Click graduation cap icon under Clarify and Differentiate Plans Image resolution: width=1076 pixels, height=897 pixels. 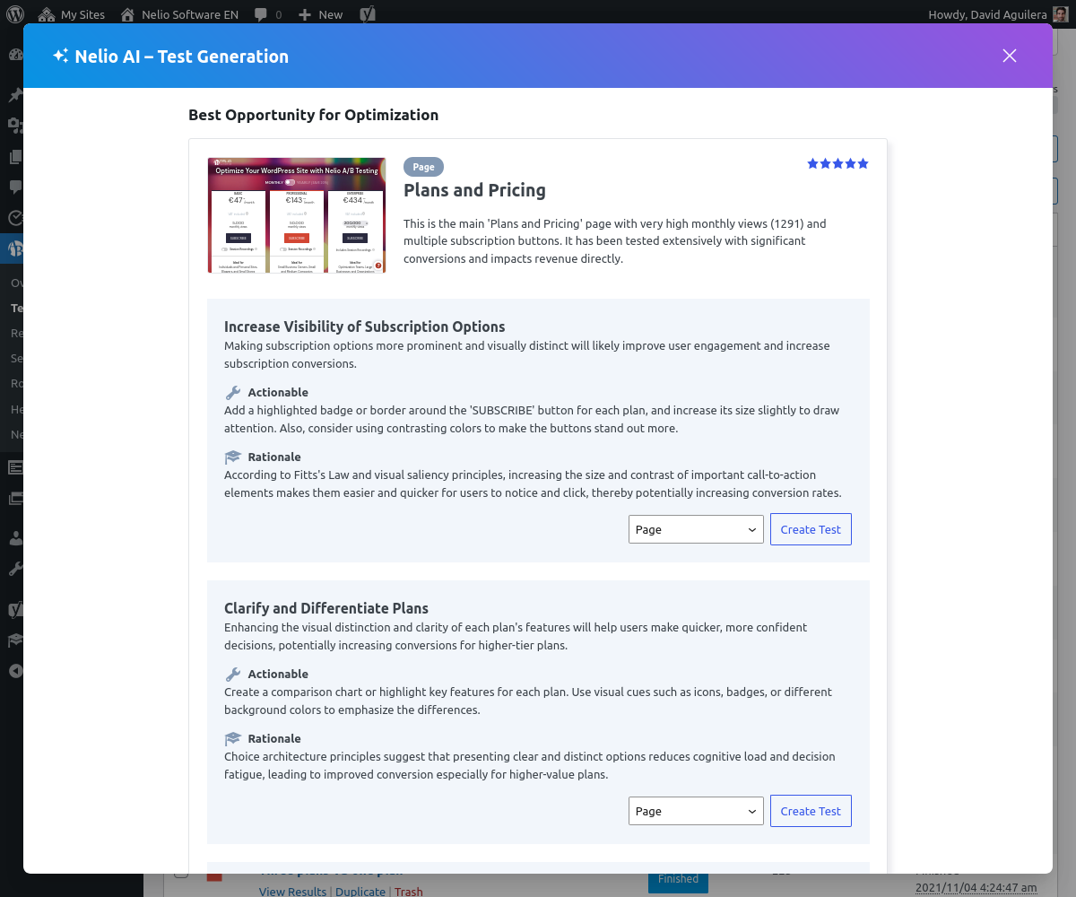coord(233,738)
